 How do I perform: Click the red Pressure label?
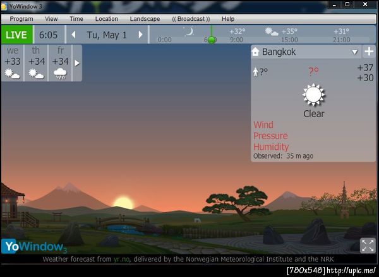tap(270, 136)
